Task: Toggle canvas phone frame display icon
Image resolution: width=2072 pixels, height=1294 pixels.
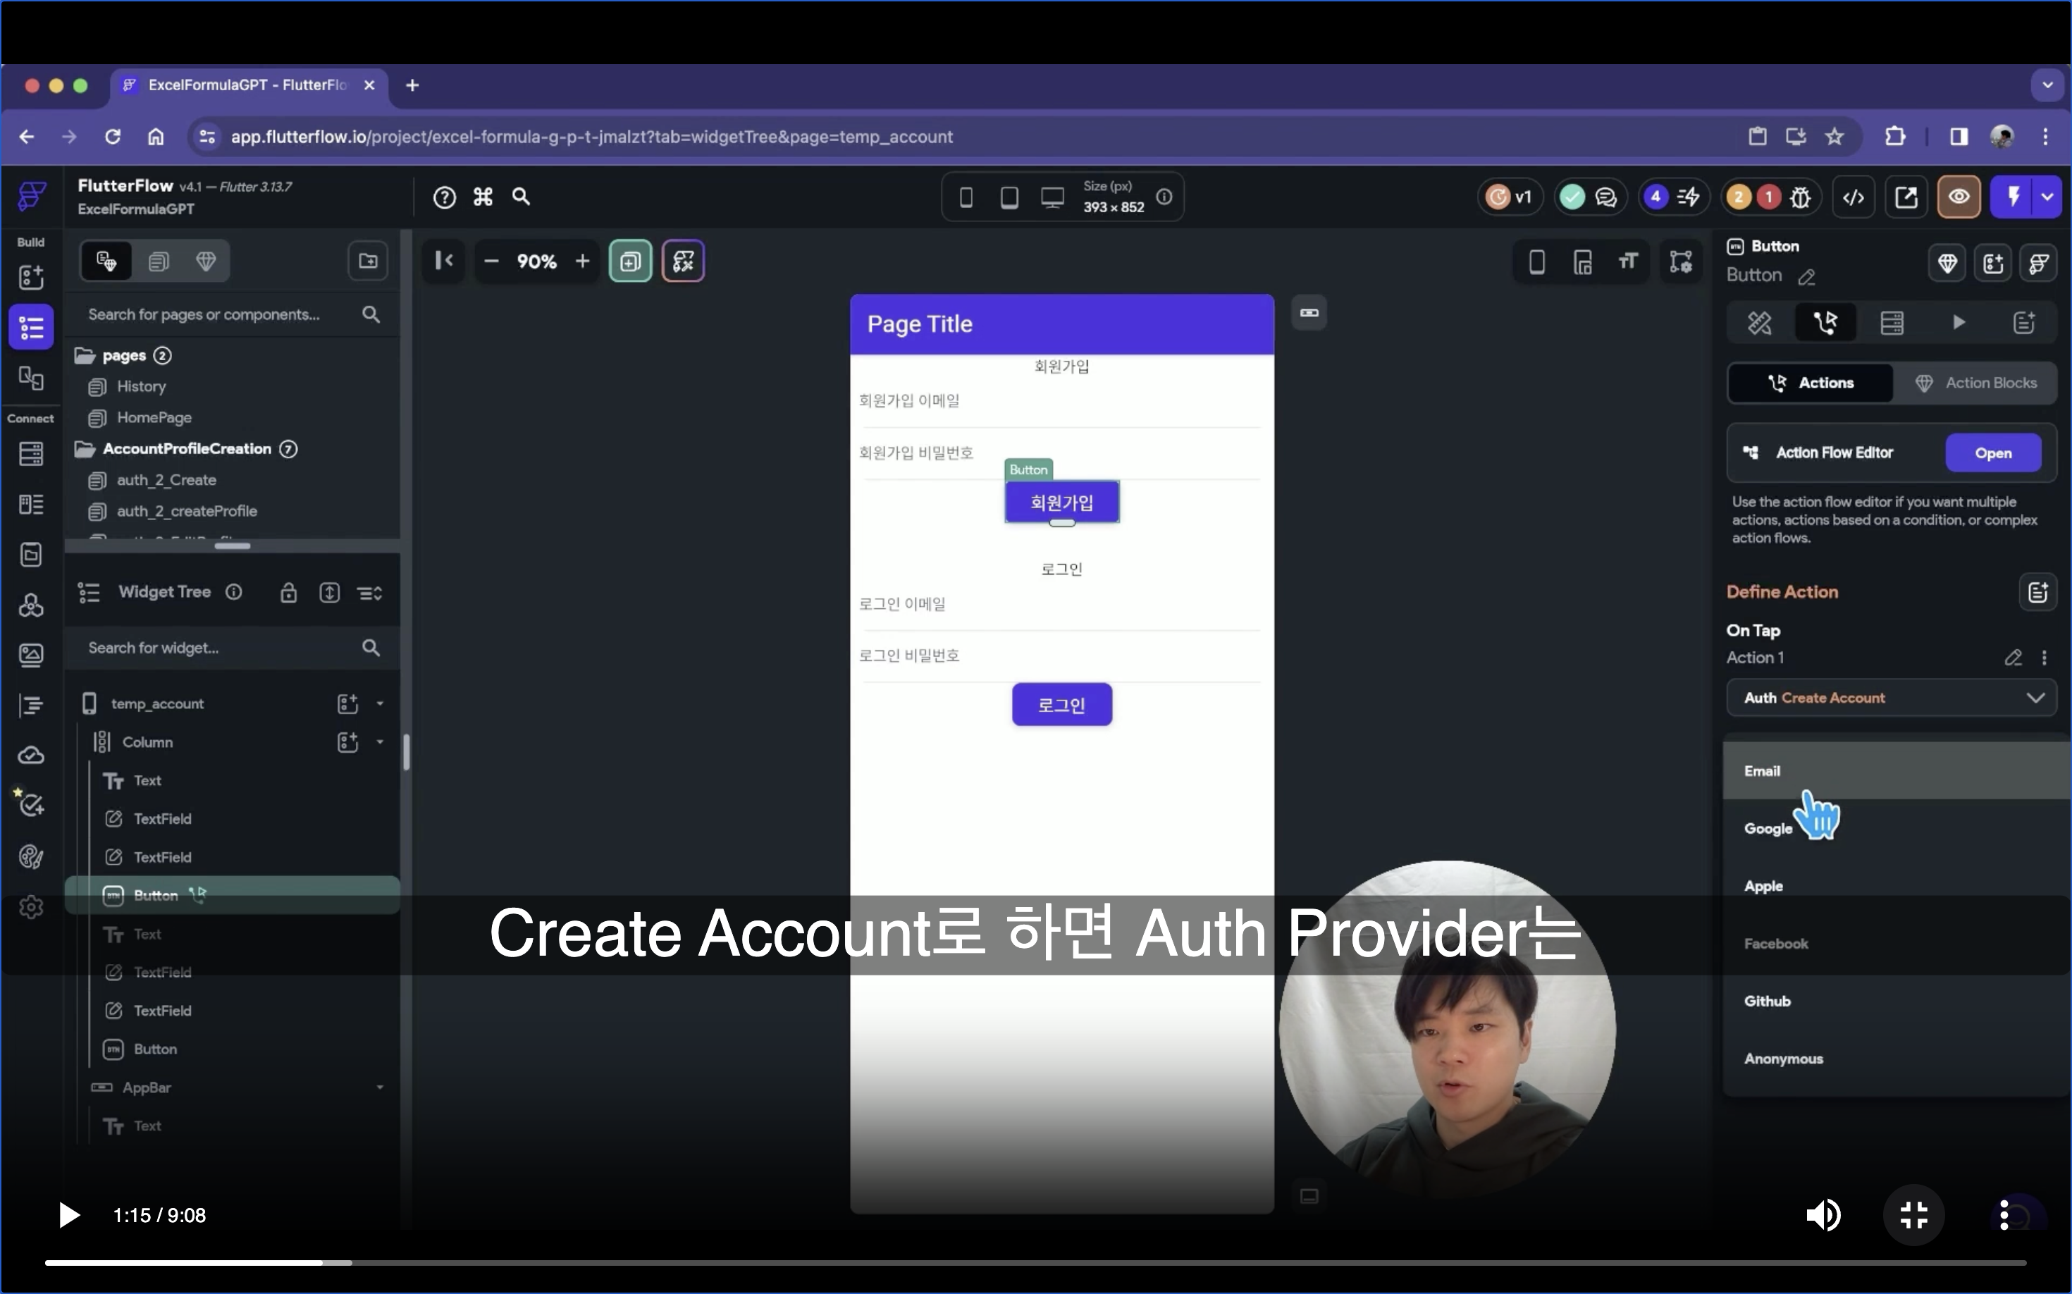Action: 1537,262
